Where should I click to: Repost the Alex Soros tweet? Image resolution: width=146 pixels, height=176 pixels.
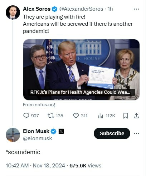(x=51, y=116)
